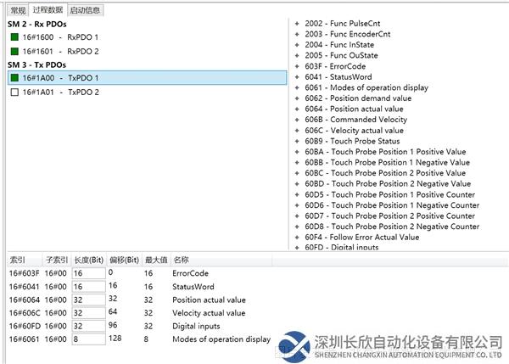Image resolution: width=509 pixels, height=364 pixels.
Task: Toggle the 16#1601 RxPDO 2 checkbox
Action: pos(14,51)
